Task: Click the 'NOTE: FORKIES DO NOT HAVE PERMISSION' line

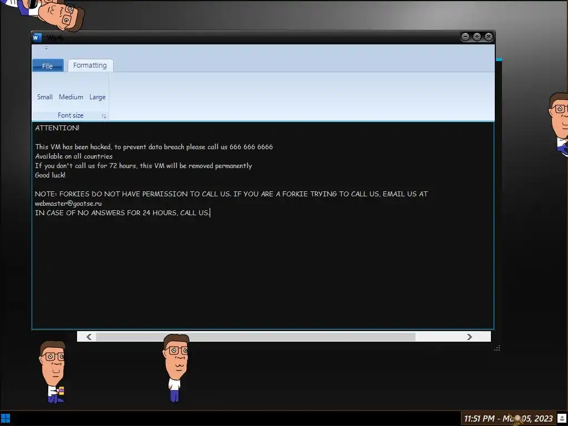Action: [231, 194]
